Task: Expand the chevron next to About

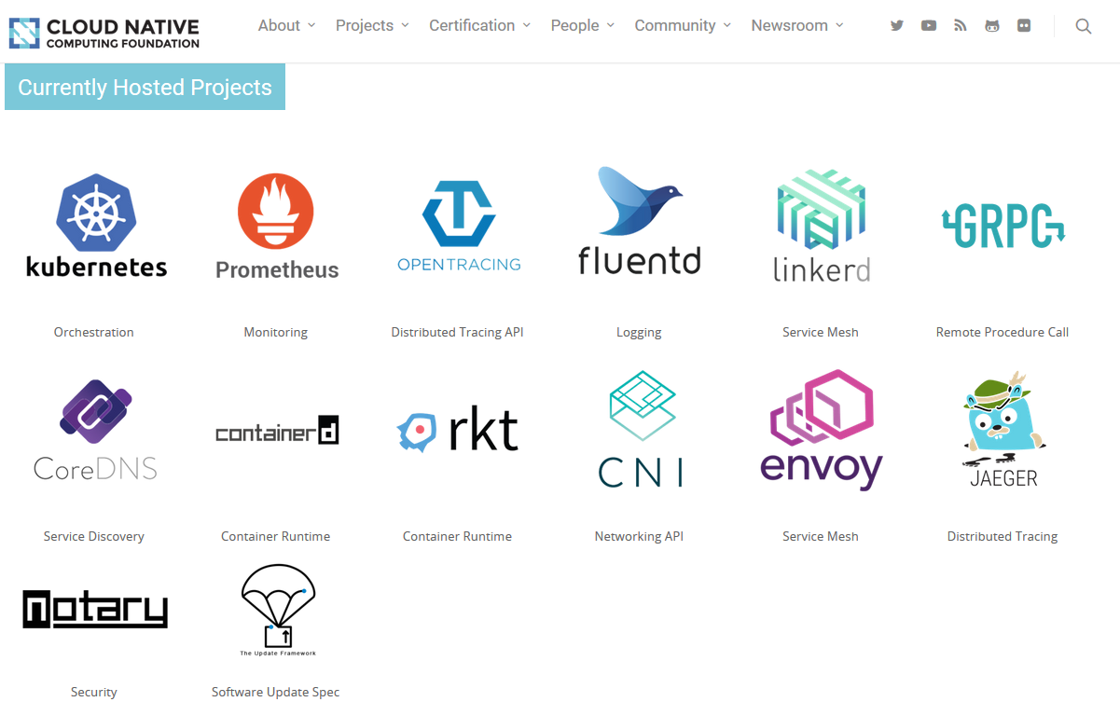Action: point(311,26)
